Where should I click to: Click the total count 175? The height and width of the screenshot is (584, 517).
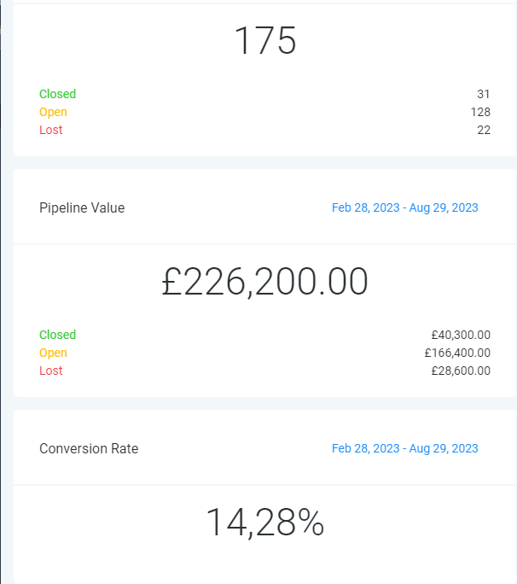(264, 41)
